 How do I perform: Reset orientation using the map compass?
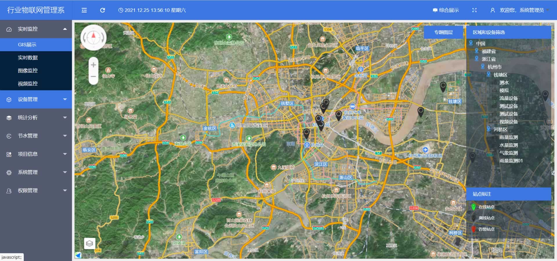[x=93, y=37]
